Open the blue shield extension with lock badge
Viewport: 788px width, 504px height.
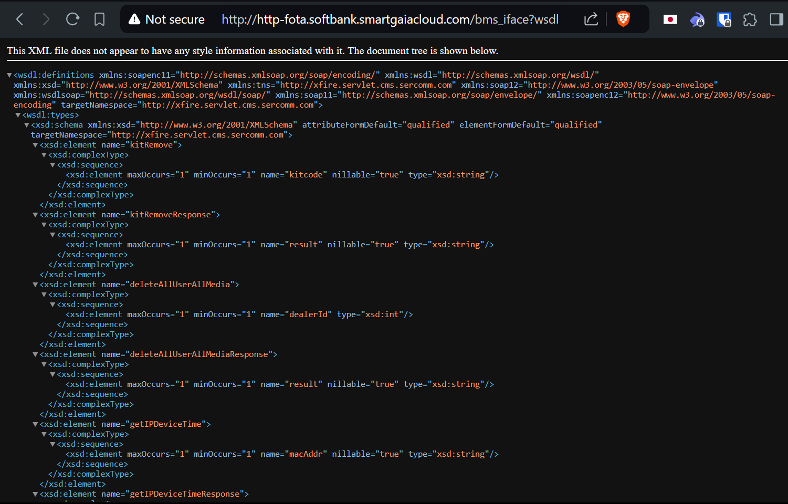724,19
